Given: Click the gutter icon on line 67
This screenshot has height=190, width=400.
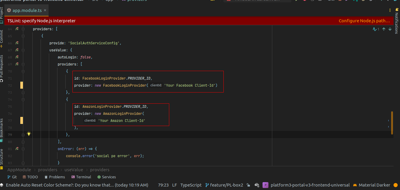Looking at the screenshot, I should 17,50.
